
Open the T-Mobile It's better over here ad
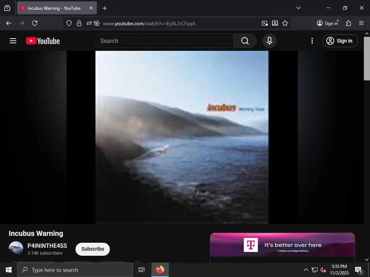pos(283,245)
